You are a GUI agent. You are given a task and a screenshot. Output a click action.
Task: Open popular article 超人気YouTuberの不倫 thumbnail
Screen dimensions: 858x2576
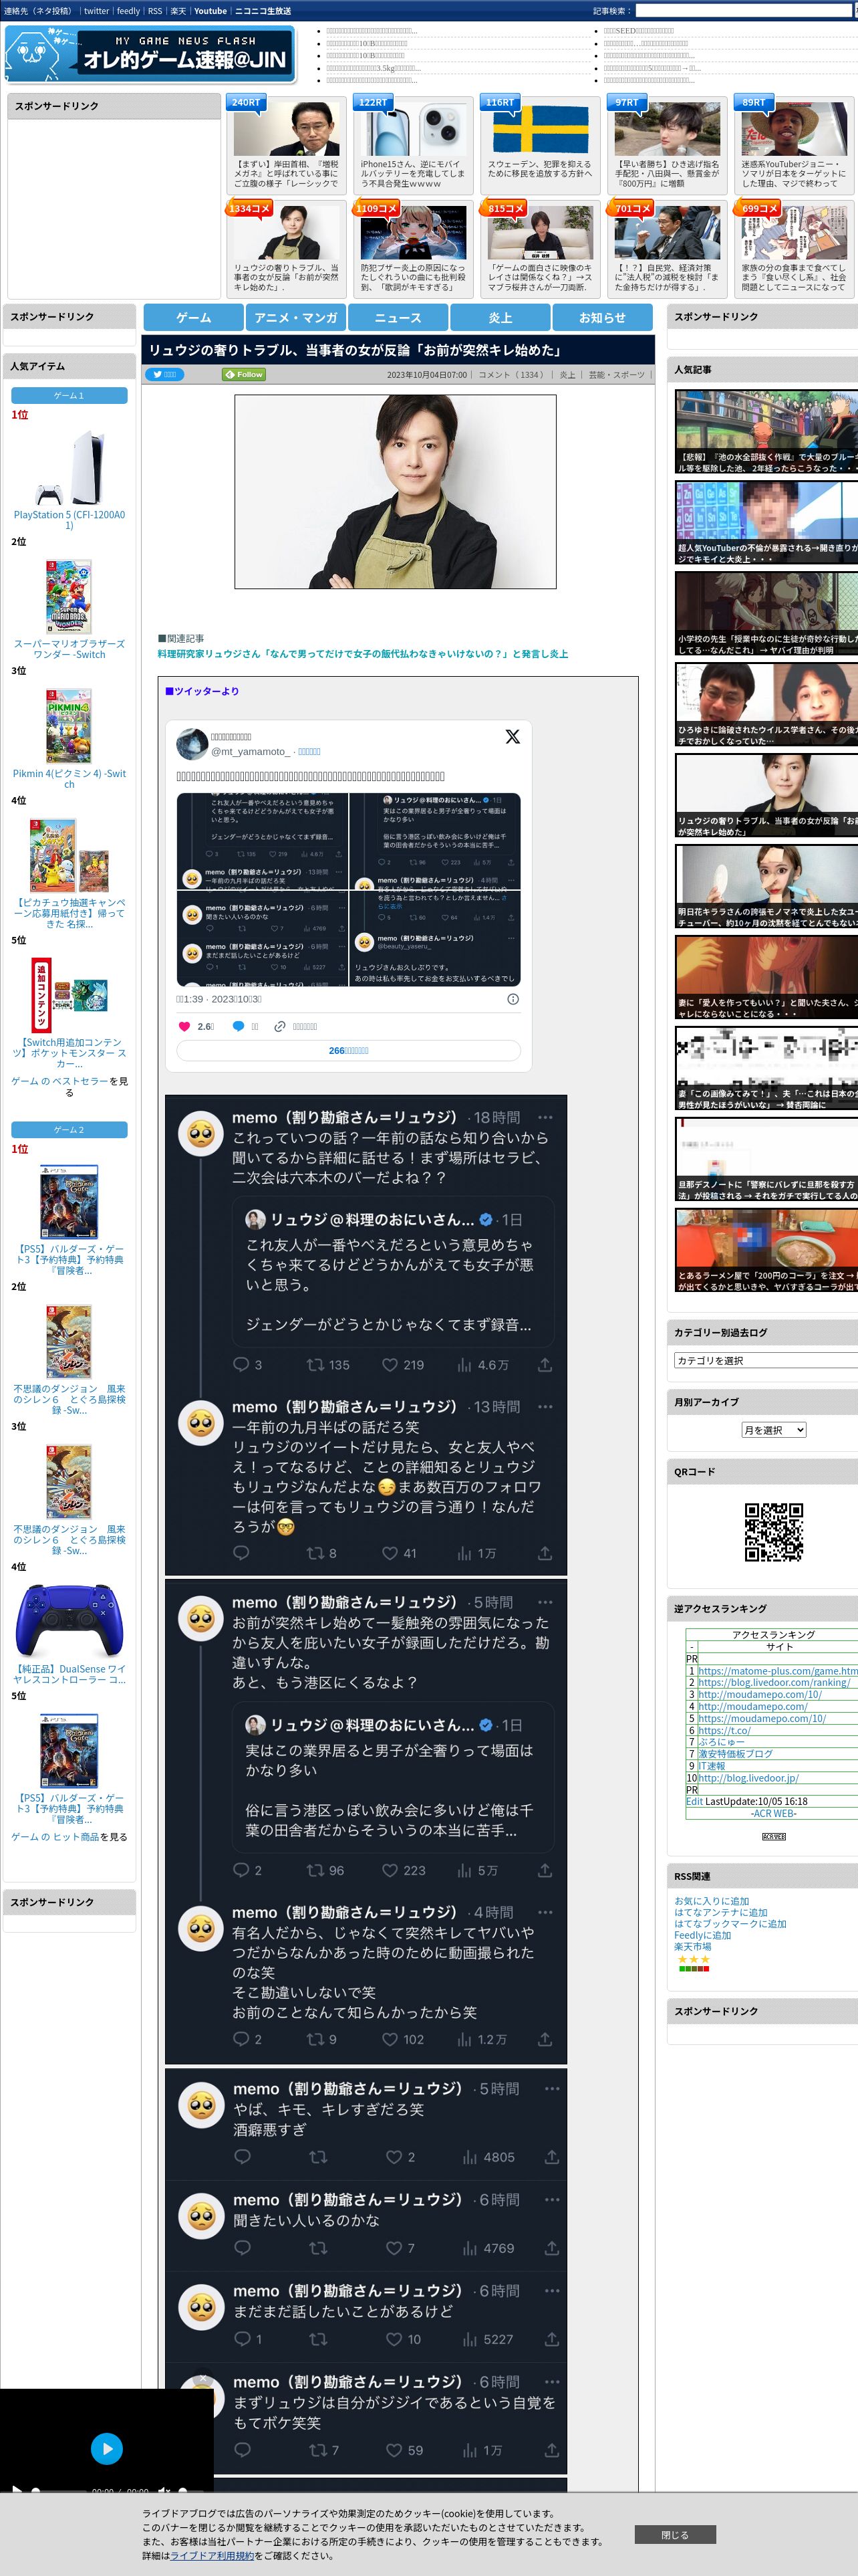tap(766, 523)
